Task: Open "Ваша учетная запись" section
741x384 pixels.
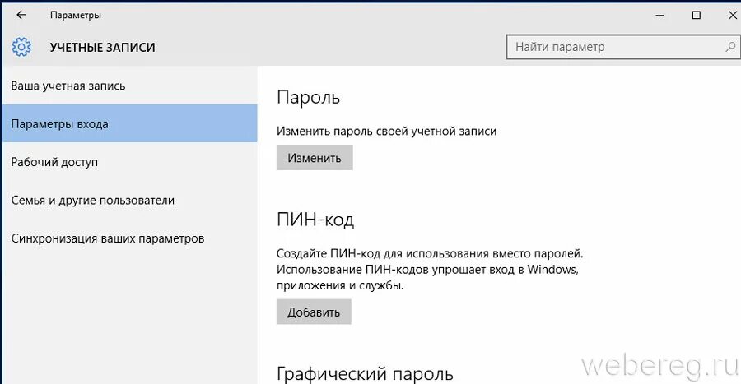Action: click(129, 86)
